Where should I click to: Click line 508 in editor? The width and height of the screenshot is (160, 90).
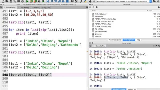click(47, 75)
